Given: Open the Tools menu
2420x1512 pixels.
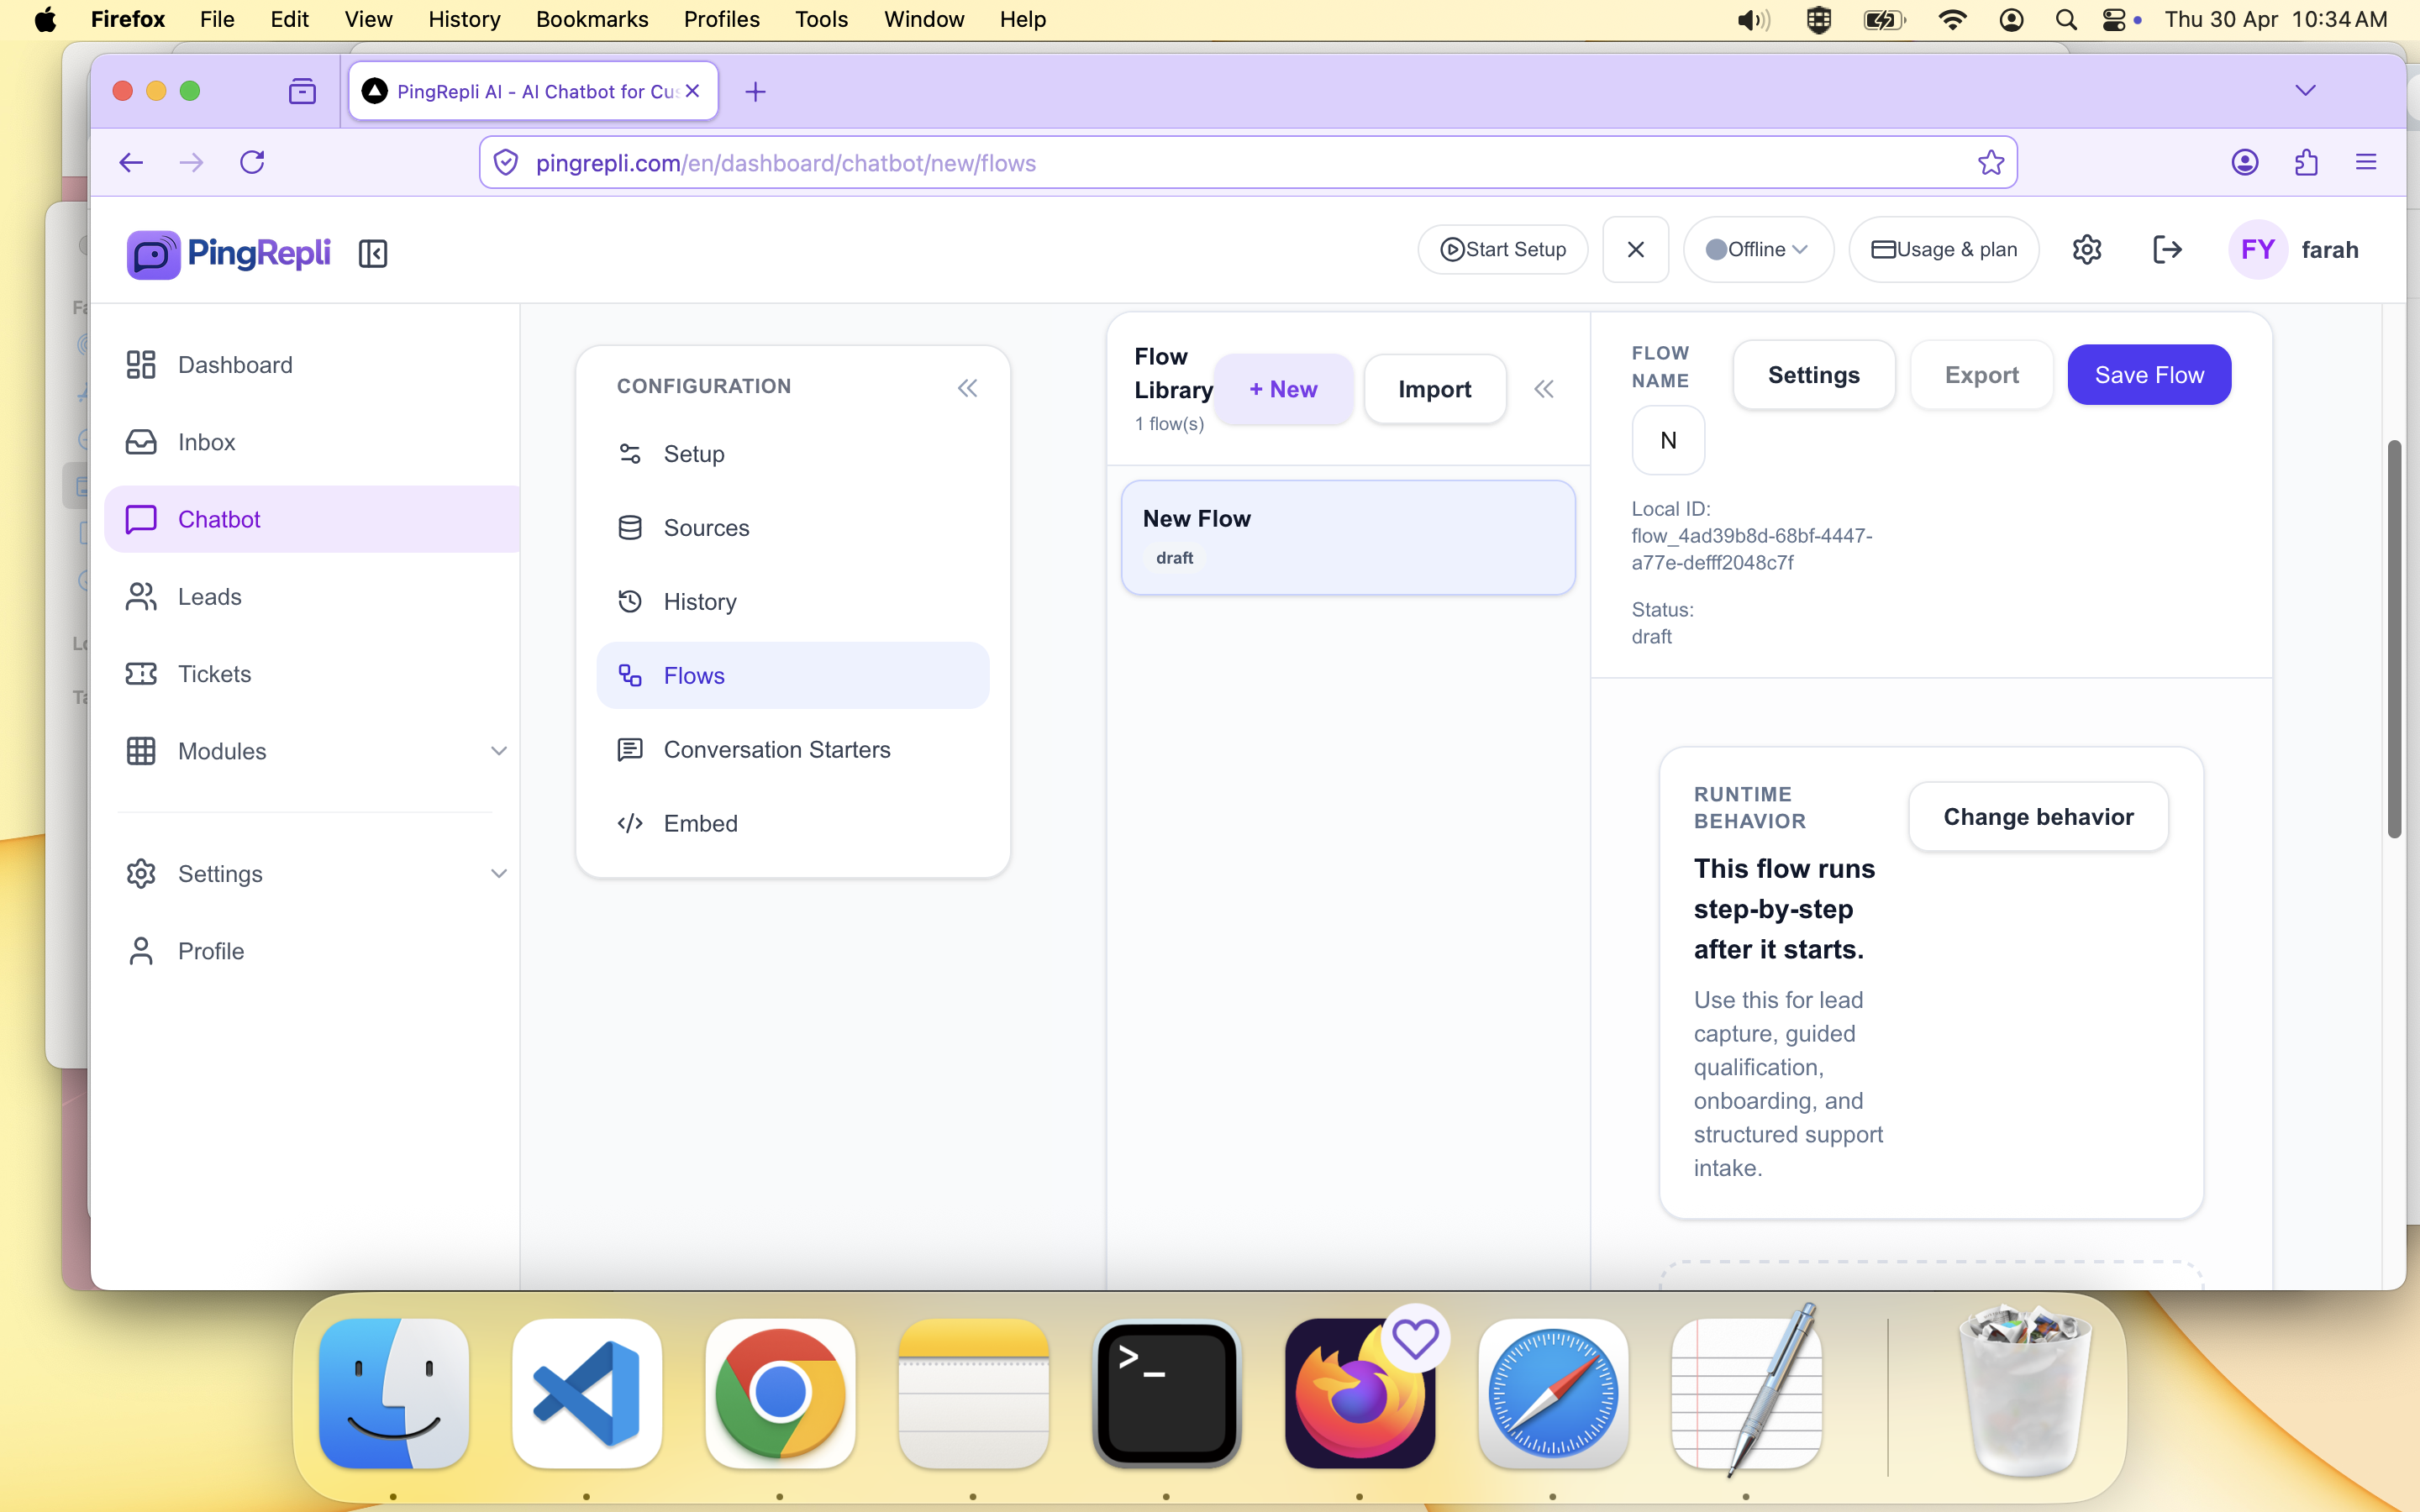Looking at the screenshot, I should click(x=821, y=19).
